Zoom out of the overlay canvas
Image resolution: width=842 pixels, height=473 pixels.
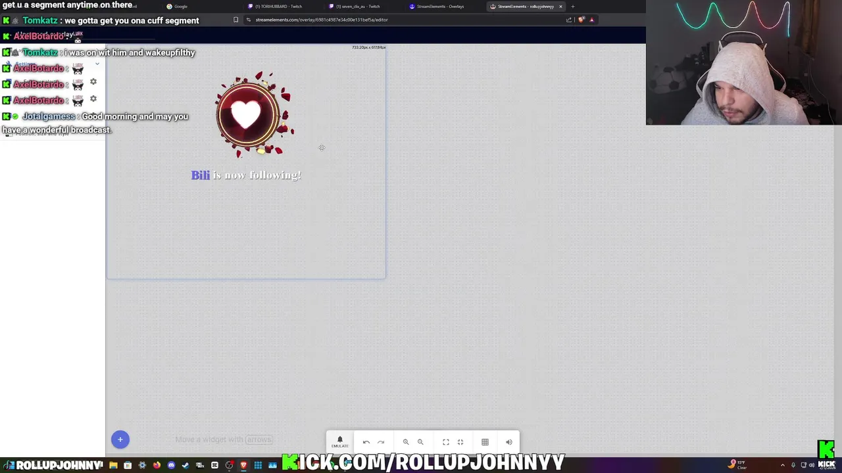[420, 442]
